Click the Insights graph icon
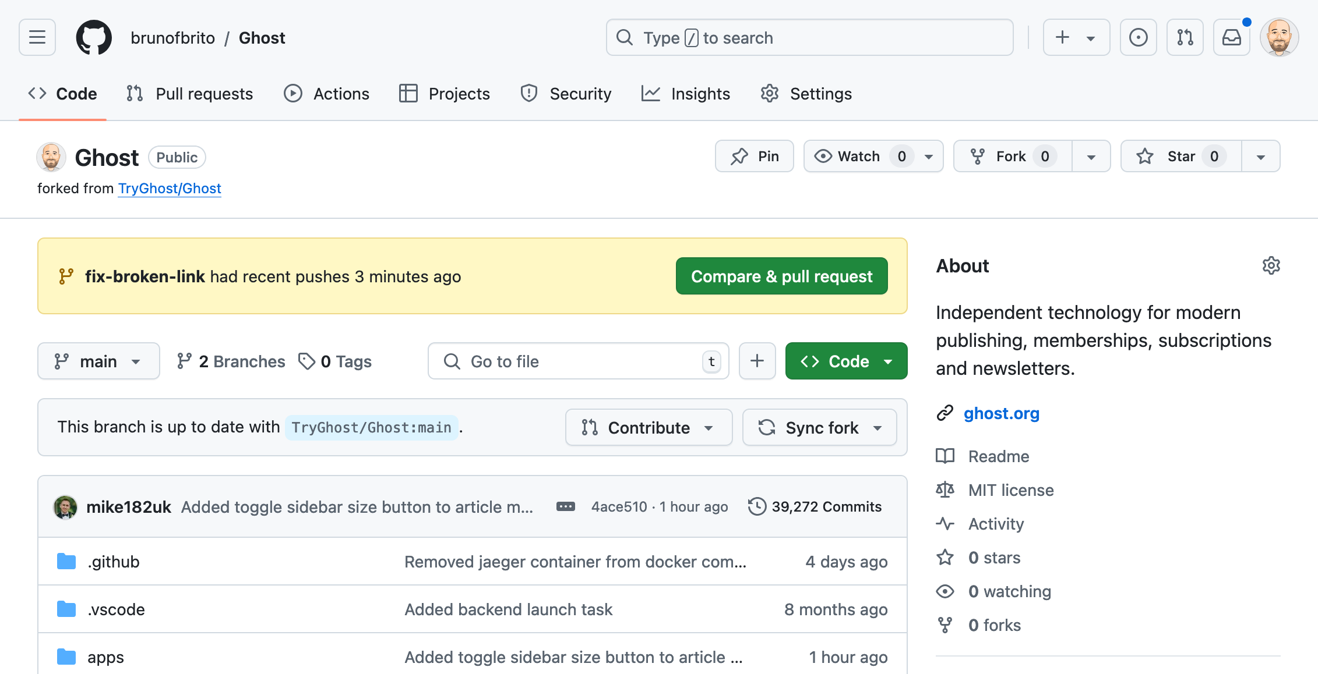Image resolution: width=1318 pixels, height=674 pixels. [651, 94]
